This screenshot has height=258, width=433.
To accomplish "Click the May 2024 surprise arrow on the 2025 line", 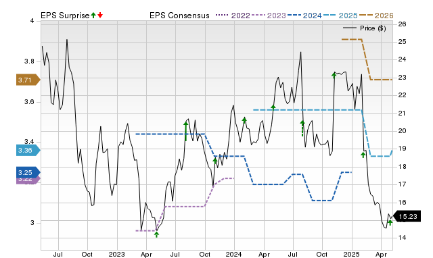I will [273, 108].
